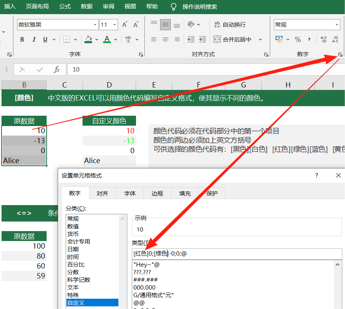Select 百分比 category in list
The width and height of the screenshot is (345, 309).
[x=92, y=265]
